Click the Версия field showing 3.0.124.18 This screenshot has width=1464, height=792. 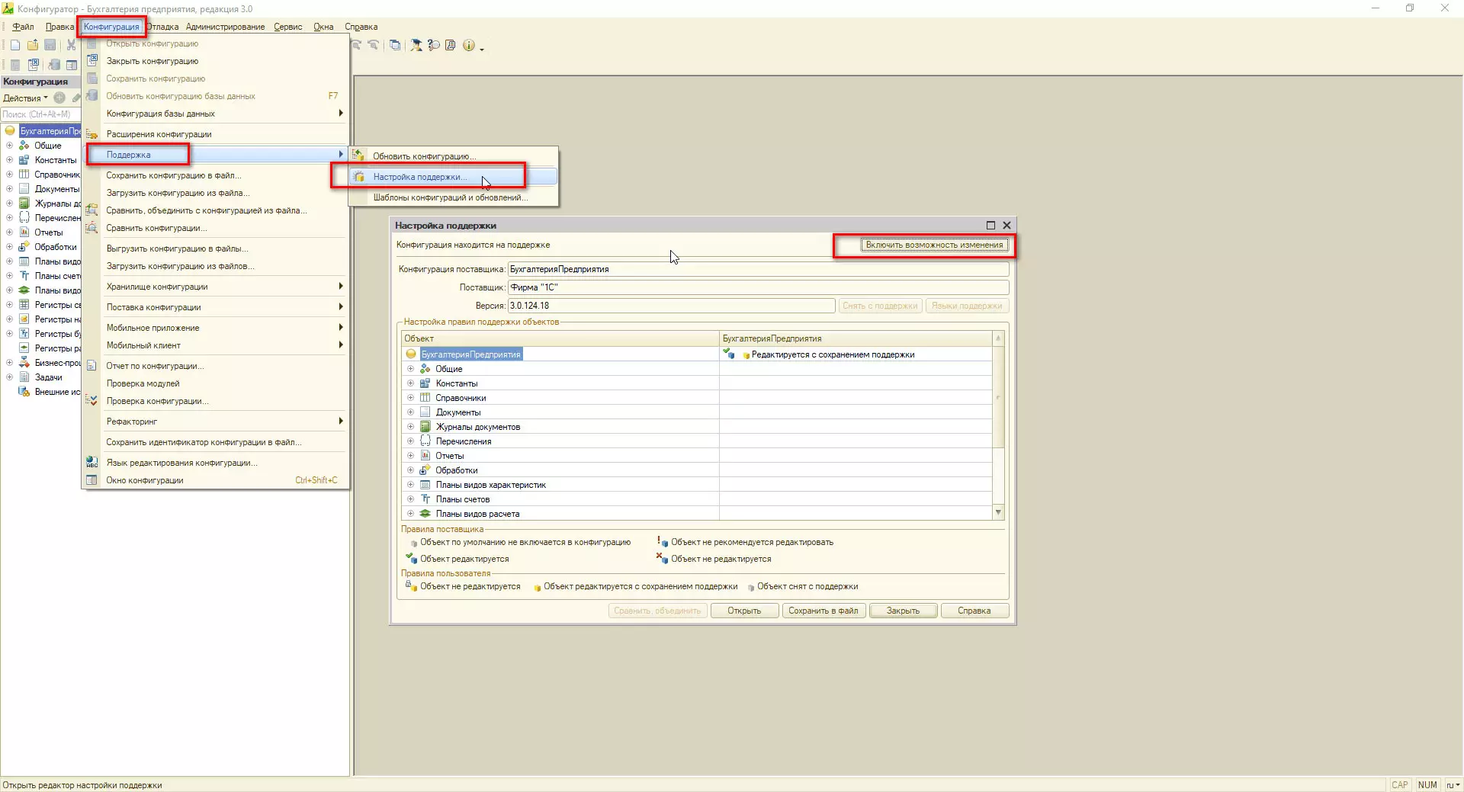point(671,306)
